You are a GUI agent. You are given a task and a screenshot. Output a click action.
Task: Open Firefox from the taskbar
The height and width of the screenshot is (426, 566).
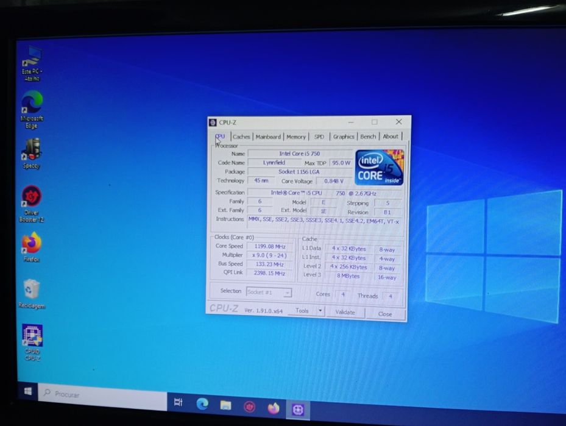(x=274, y=408)
